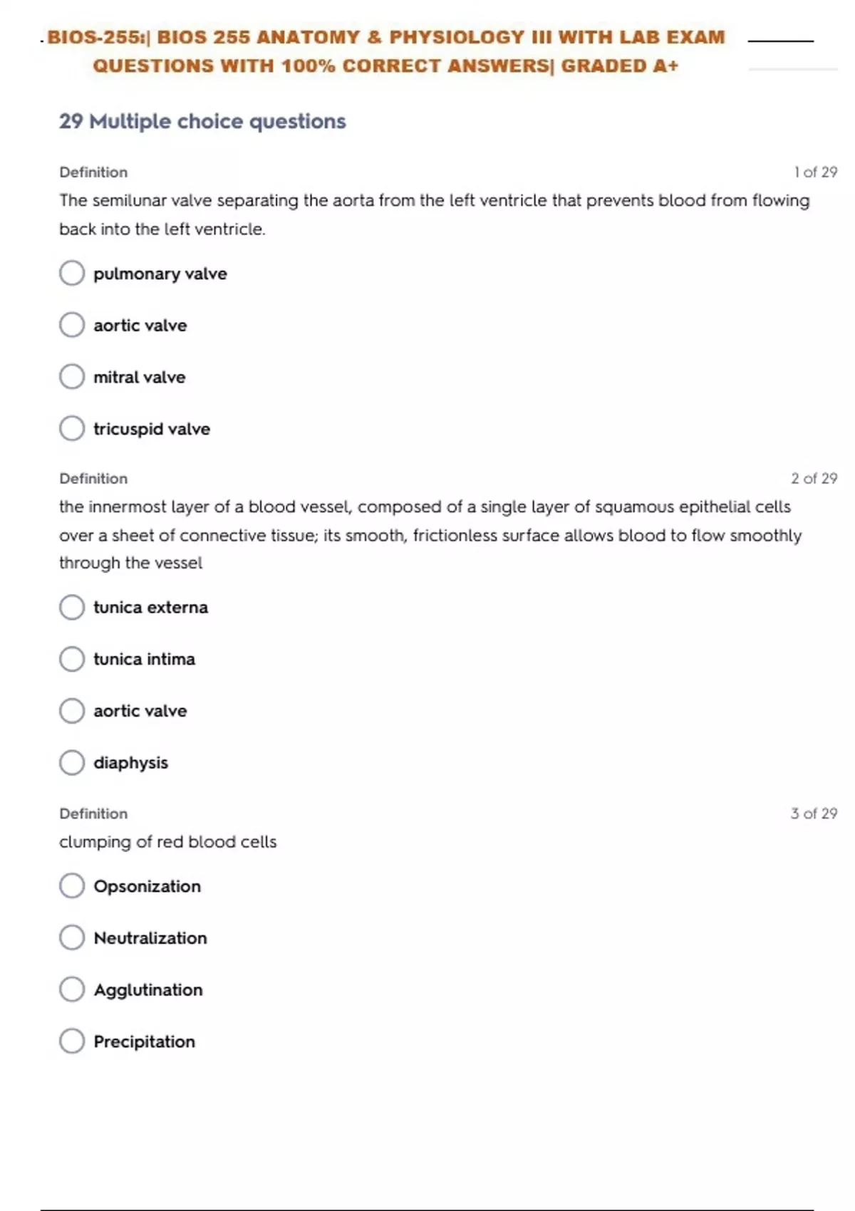Pick "Agglutination" as the answer
The height and width of the screenshot is (1211, 855).
(x=72, y=989)
